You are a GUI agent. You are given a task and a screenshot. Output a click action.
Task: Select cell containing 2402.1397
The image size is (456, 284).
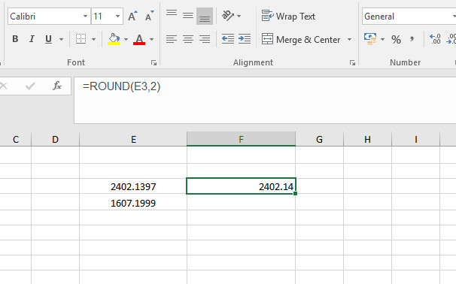pos(133,186)
